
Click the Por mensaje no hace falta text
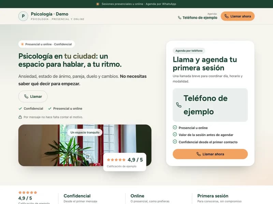[53, 117]
